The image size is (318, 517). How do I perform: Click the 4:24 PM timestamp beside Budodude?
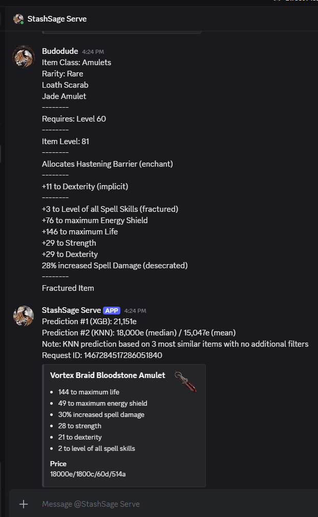[93, 52]
